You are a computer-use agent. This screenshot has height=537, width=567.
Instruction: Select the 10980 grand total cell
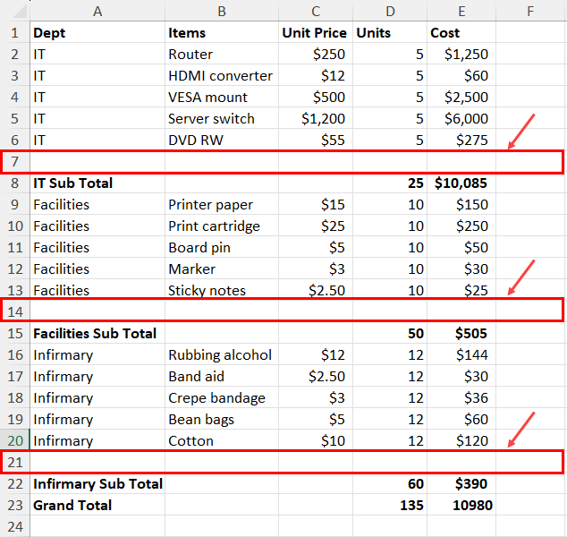pyautogui.click(x=461, y=505)
